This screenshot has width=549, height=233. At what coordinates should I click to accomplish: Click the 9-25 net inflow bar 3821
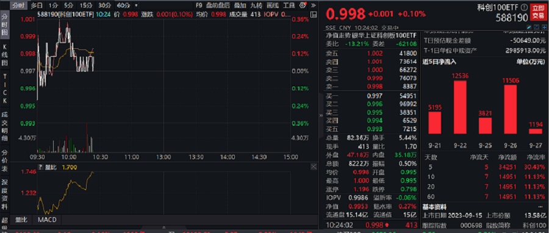[486, 126]
